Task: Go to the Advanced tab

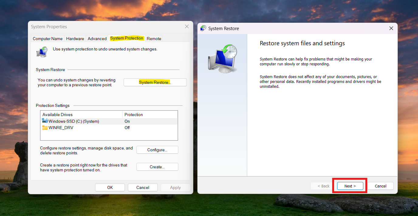Action: point(97,39)
